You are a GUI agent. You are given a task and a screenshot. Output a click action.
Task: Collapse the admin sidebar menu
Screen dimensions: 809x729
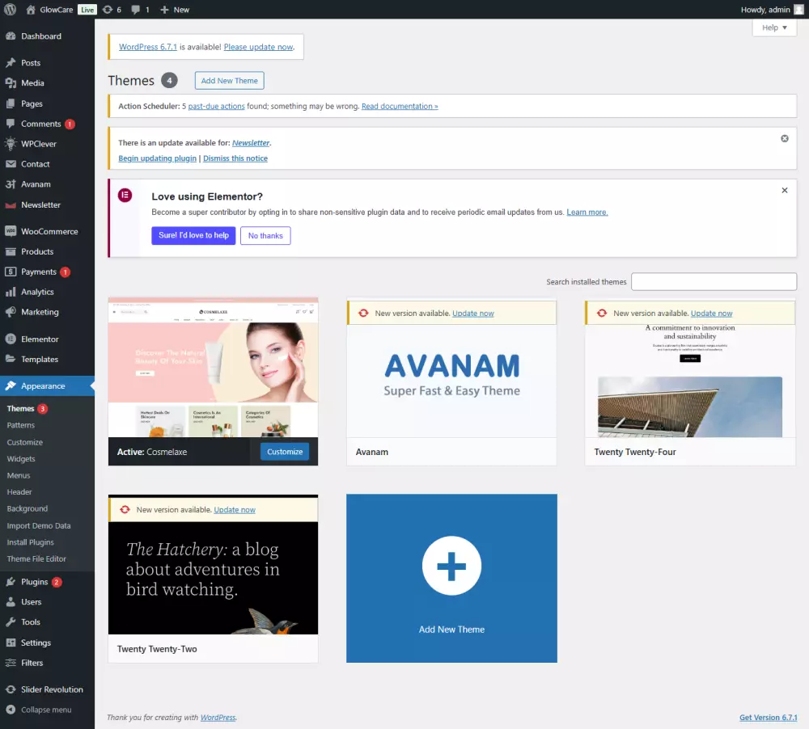39,710
